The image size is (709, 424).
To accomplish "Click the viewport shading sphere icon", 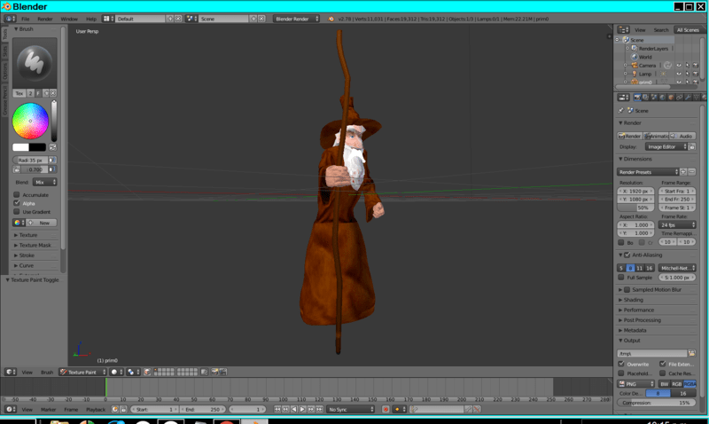I will [115, 372].
